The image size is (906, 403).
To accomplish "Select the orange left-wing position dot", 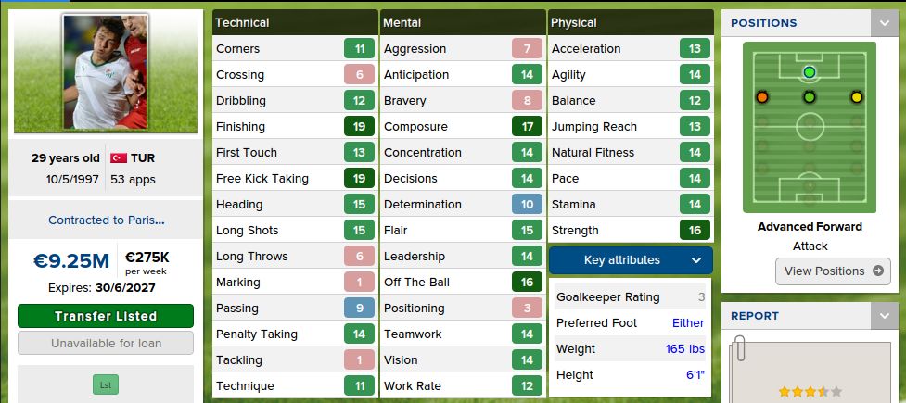I will coord(762,96).
